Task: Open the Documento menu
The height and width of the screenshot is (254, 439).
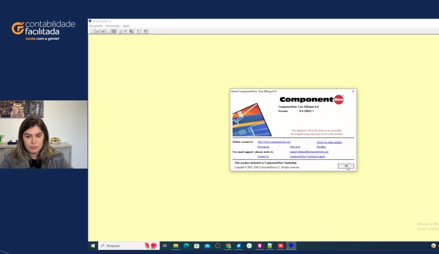Action: tap(96, 26)
